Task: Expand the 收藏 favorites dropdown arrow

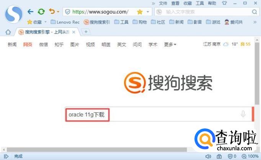Action: coord(46,22)
